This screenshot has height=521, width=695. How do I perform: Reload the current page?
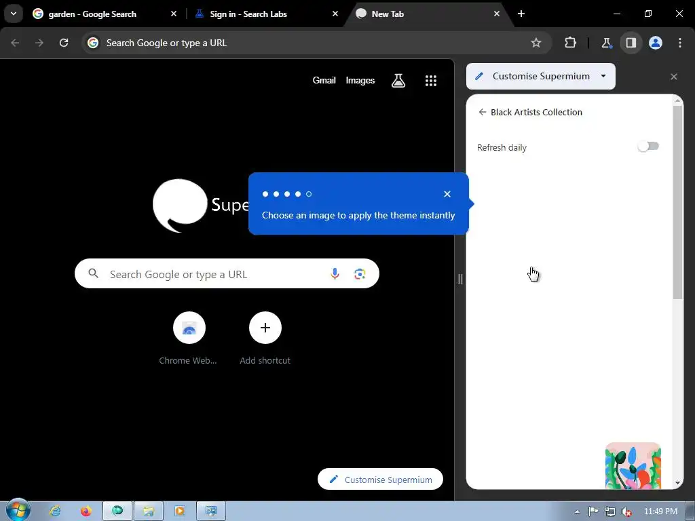point(64,43)
